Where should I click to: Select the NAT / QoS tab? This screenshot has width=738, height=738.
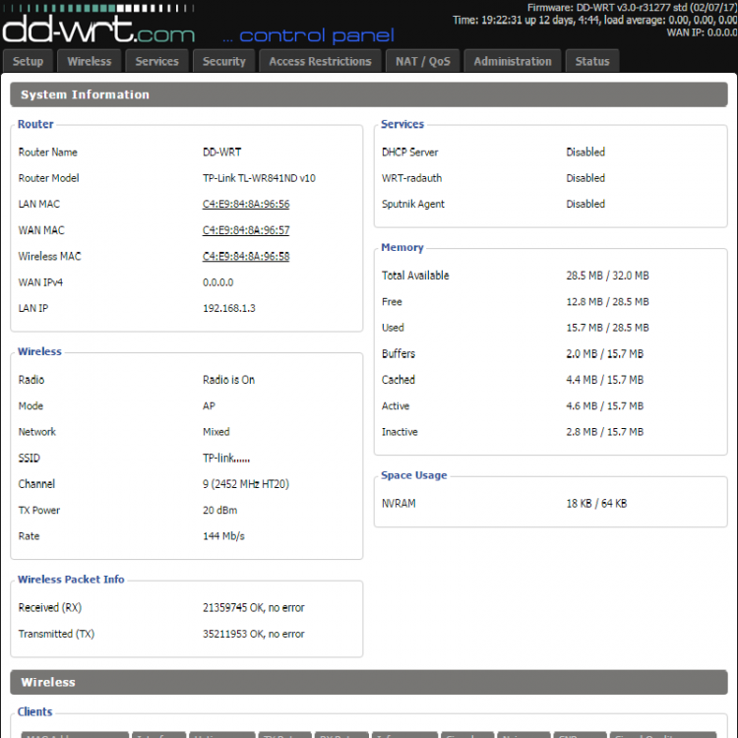point(423,61)
